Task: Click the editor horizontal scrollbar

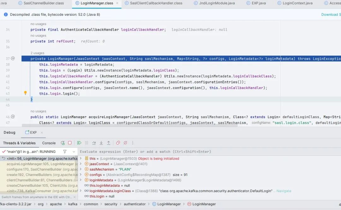Action: [130, 126]
